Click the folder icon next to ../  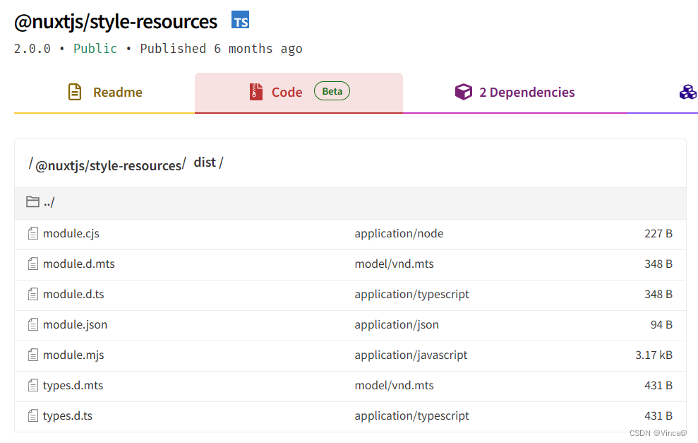32,201
